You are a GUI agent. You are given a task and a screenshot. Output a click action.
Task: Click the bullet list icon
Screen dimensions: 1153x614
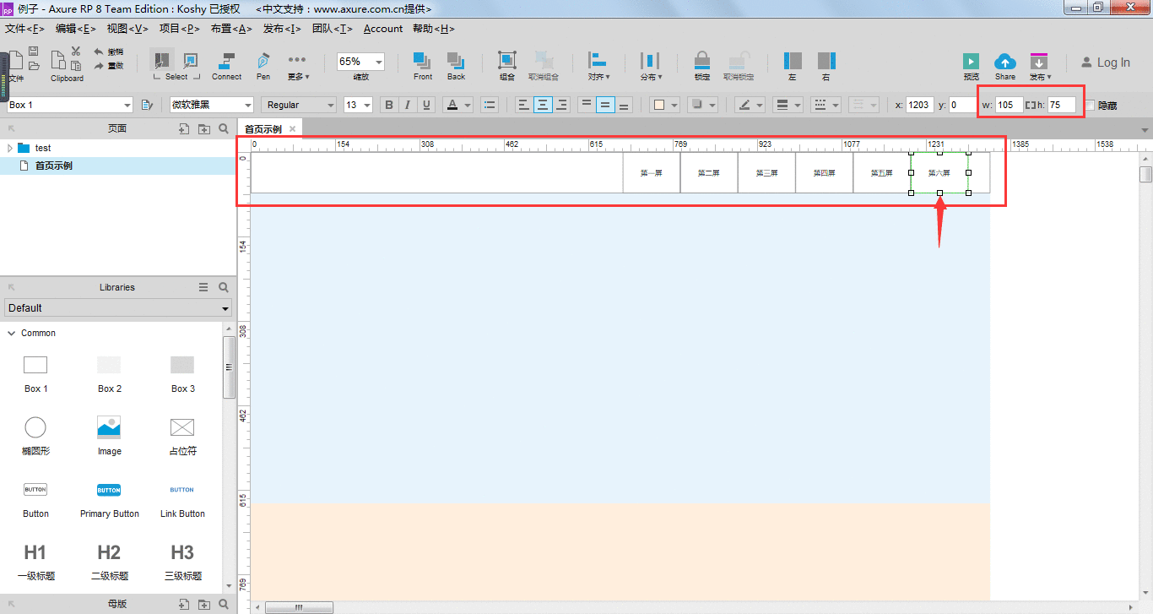(x=490, y=105)
